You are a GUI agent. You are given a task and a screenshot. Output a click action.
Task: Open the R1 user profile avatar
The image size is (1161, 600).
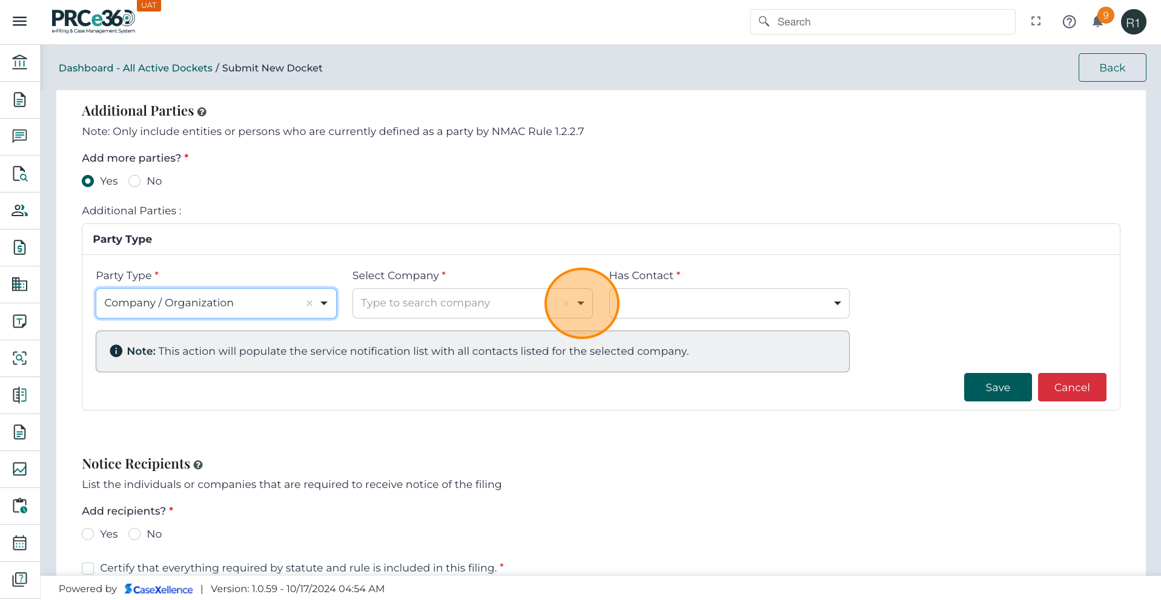pyautogui.click(x=1133, y=22)
